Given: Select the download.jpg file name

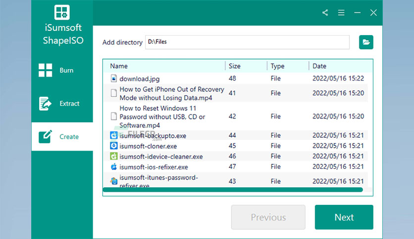Looking at the screenshot, I should 140,79.
